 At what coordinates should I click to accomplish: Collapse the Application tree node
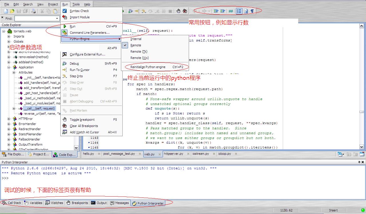coord(9,67)
